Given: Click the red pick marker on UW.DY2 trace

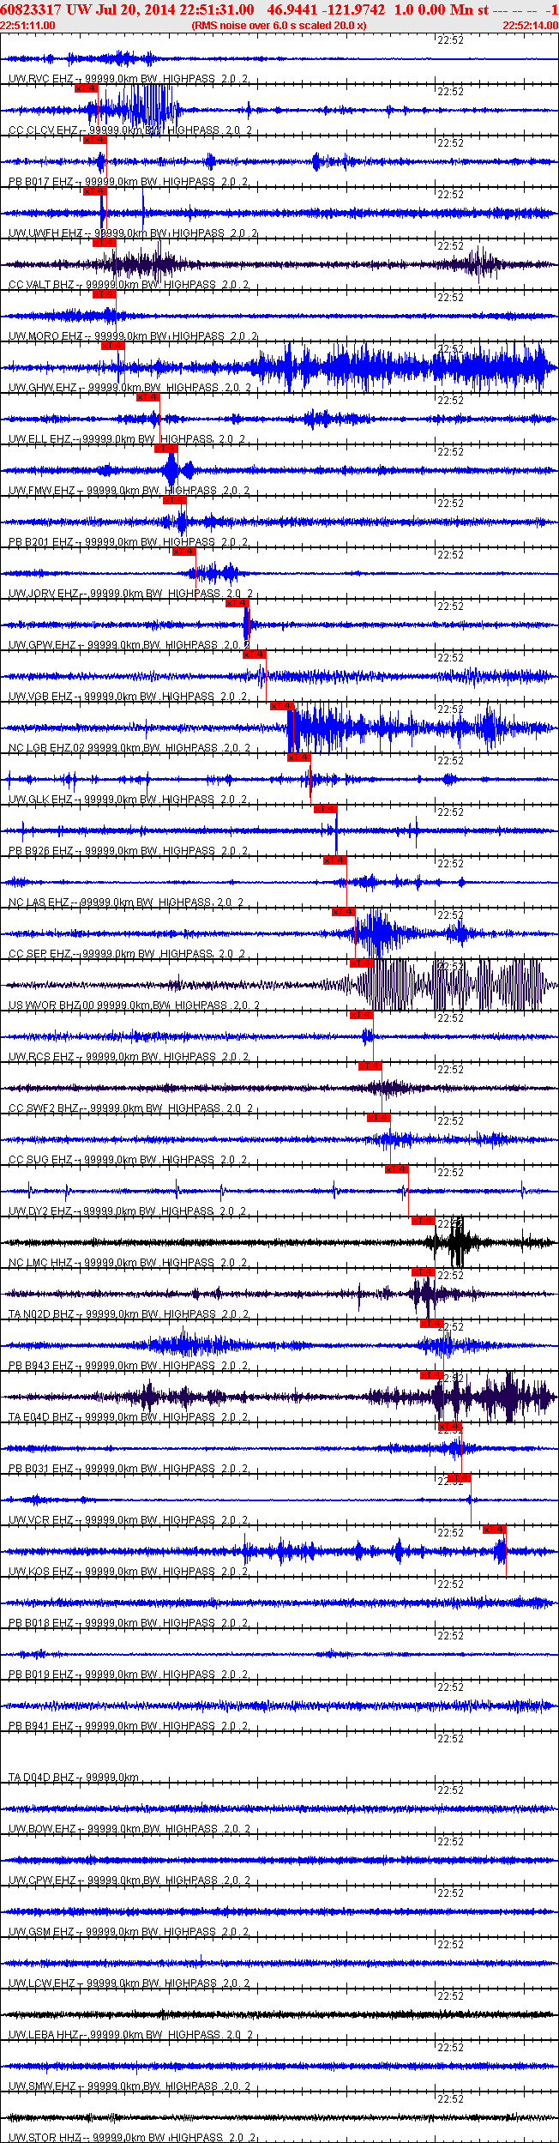Looking at the screenshot, I should coord(396,1169).
